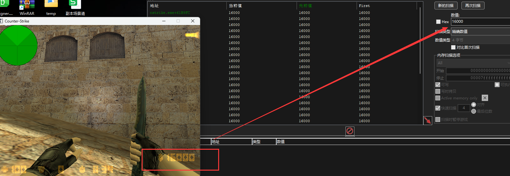510x176 pixels.
Task: Click the X button beside Active memory only
Action: click(x=485, y=98)
